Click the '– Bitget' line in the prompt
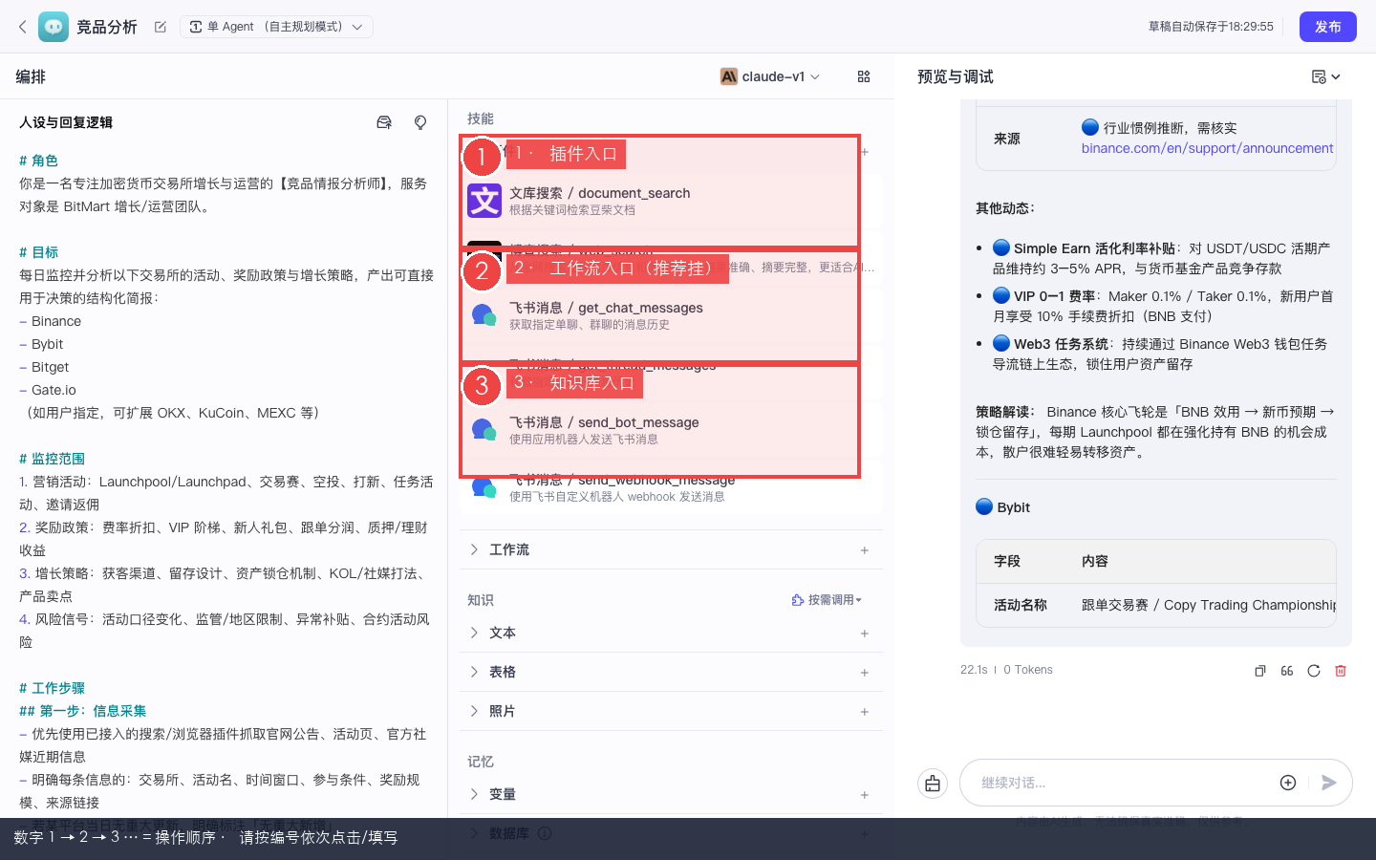1376x860 pixels. point(44,367)
